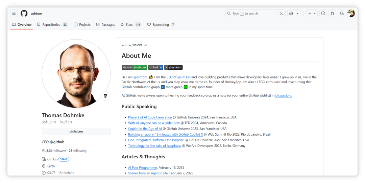View the 5.3k followers list
The width and height of the screenshot is (365, 183).
[54, 151]
